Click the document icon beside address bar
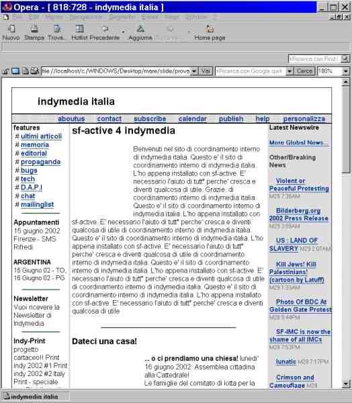352x403 pixels. pyautogui.click(x=25, y=71)
